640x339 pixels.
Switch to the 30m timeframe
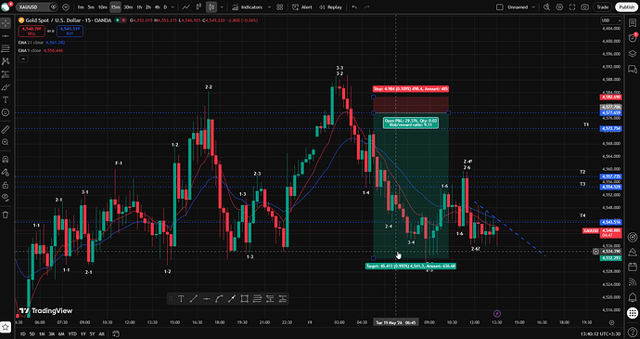[x=128, y=7]
